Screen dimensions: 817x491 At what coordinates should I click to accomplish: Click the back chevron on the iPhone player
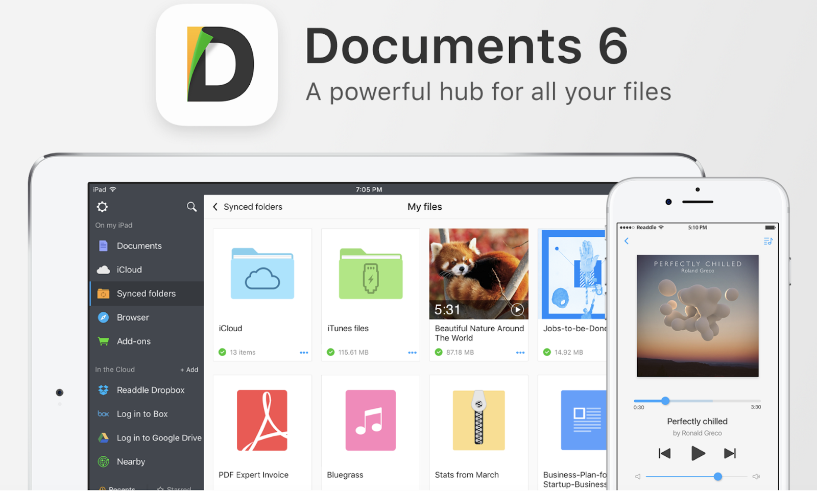pyautogui.click(x=627, y=241)
